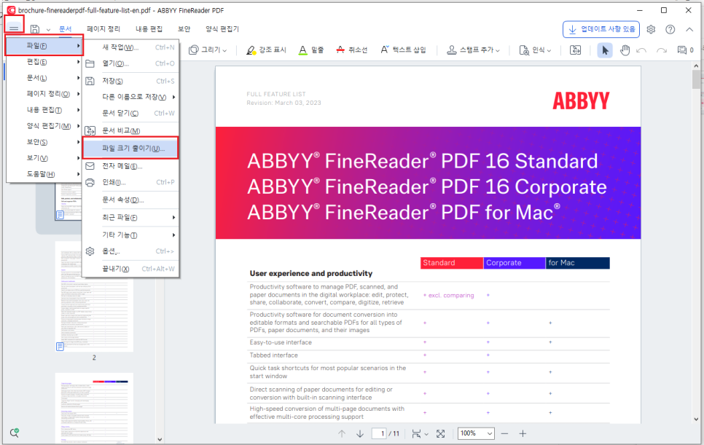Image resolution: width=704 pixels, height=445 pixels.
Task: Collapse the ribbon with the up chevron
Action: (x=689, y=29)
